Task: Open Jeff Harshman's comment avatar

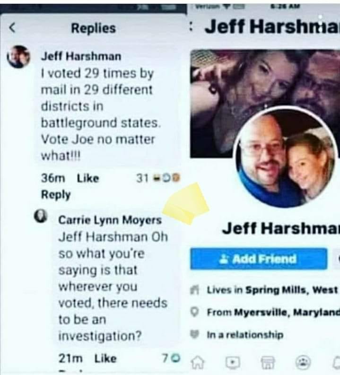Action: click(x=18, y=57)
